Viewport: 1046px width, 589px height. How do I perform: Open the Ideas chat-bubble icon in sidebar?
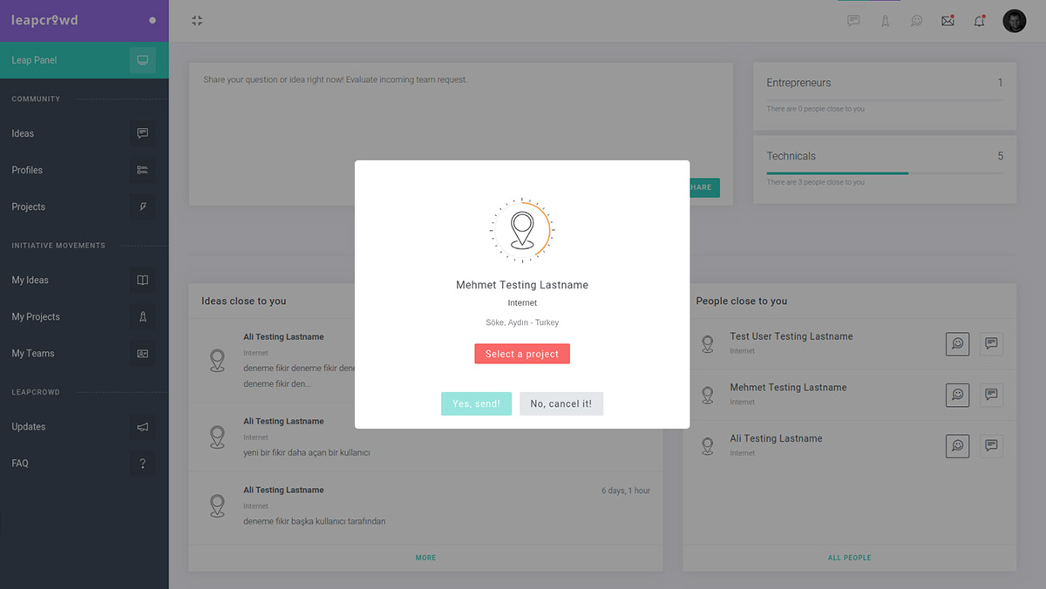coord(142,133)
